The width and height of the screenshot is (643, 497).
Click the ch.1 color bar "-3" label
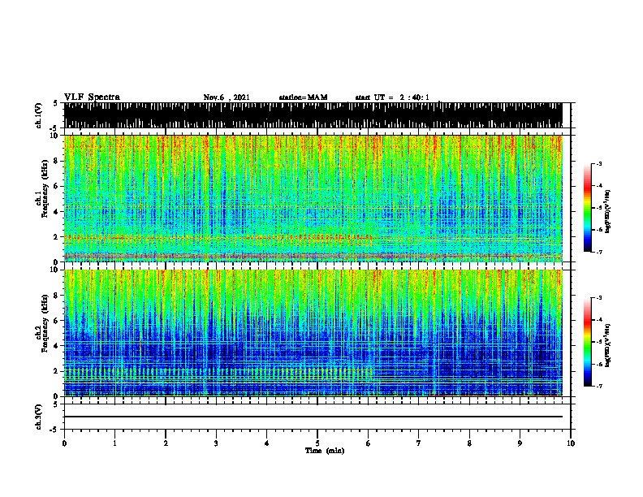point(598,163)
